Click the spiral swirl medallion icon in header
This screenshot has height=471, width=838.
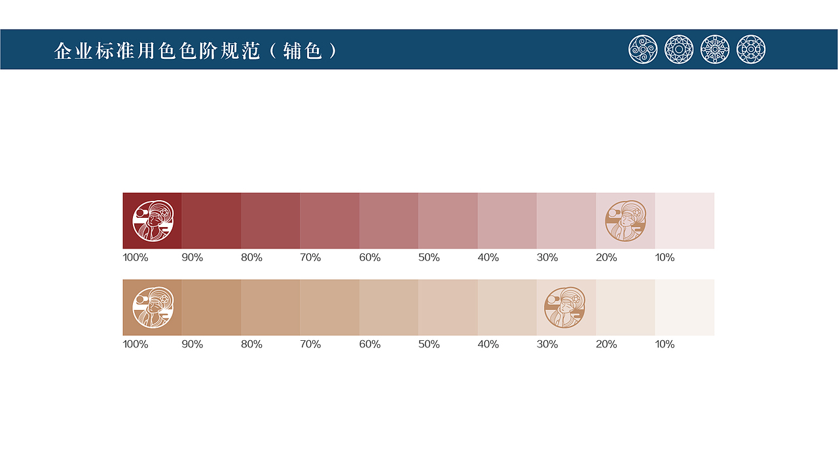pos(643,50)
